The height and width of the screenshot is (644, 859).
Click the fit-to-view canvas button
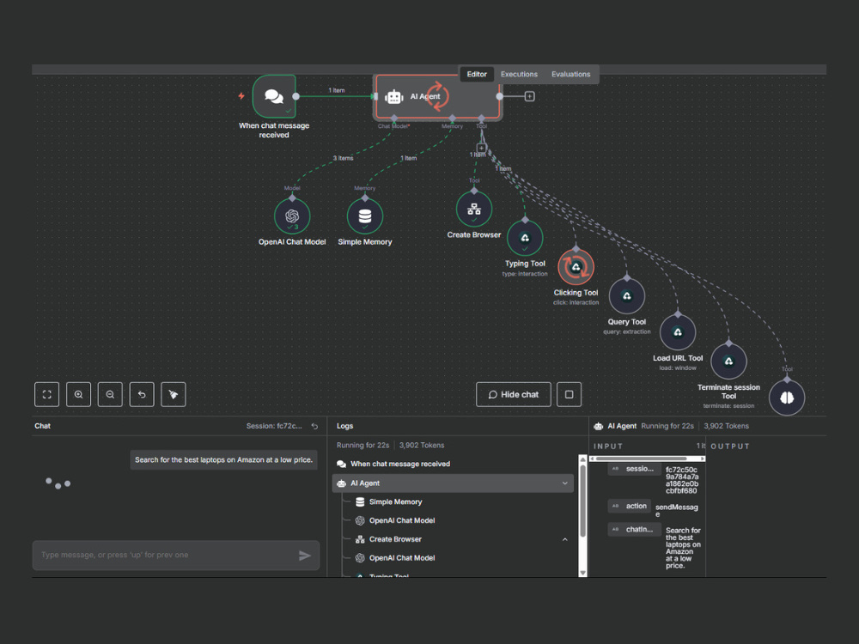[46, 394]
